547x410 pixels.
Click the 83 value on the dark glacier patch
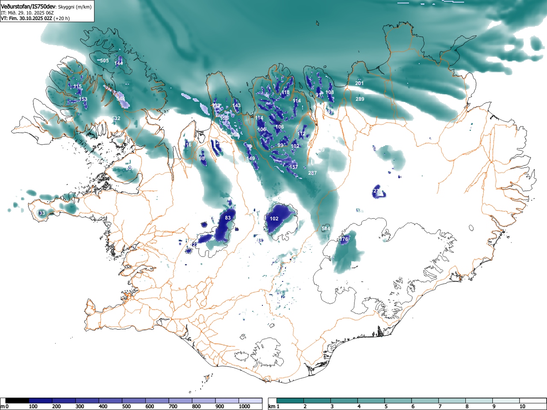(x=228, y=218)
